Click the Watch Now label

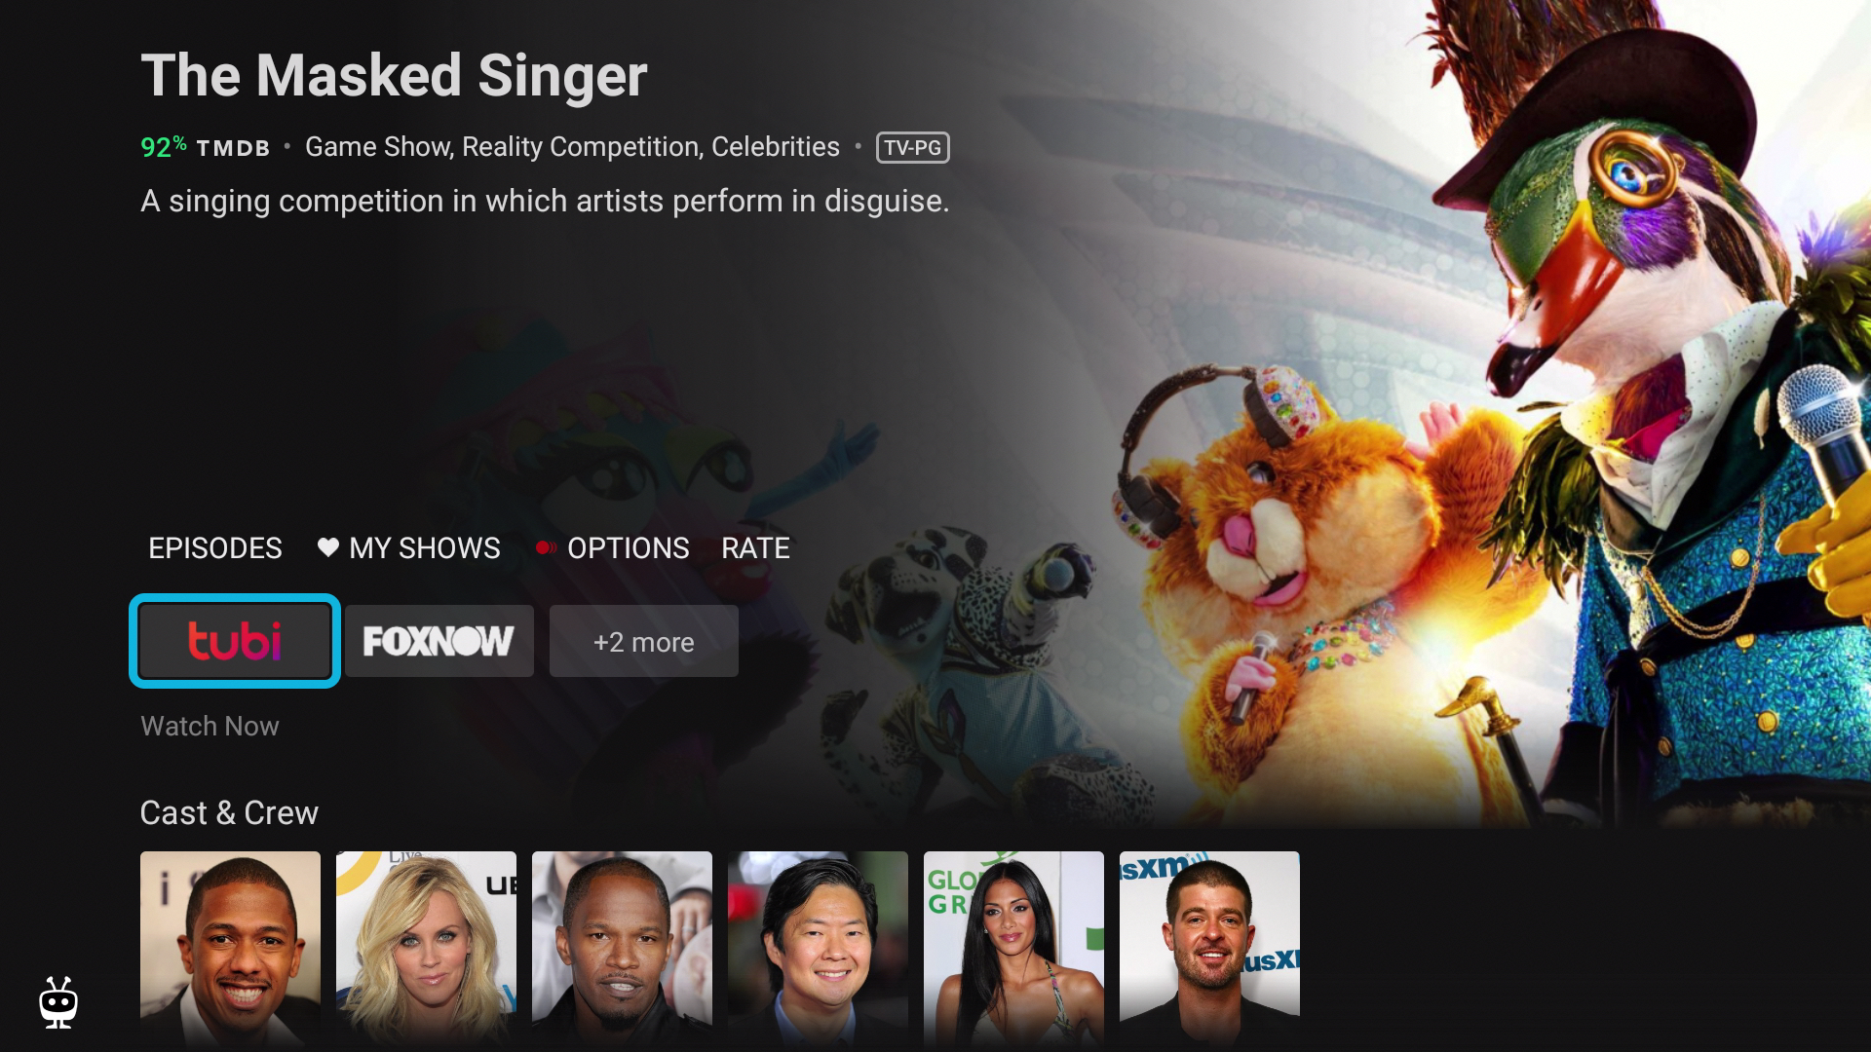(210, 726)
